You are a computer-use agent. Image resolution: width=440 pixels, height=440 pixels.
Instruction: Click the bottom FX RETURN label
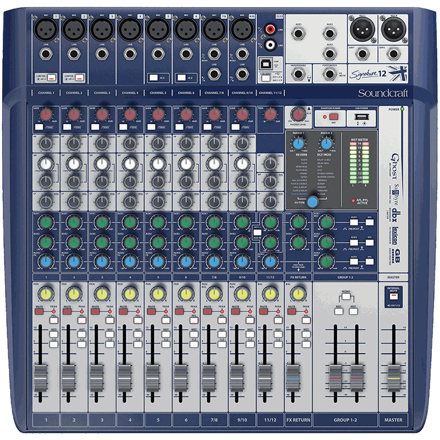298,420
